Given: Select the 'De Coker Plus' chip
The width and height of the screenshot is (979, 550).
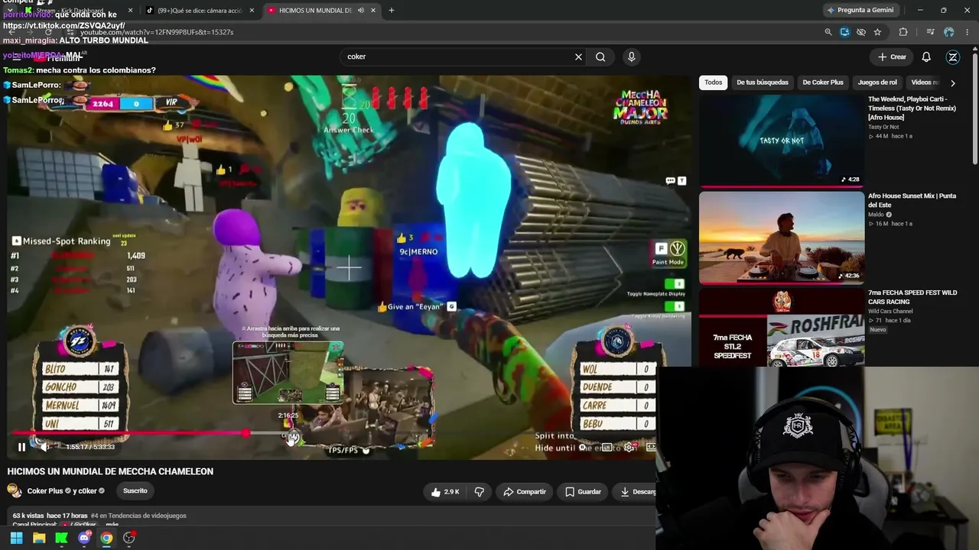Looking at the screenshot, I should pos(823,82).
